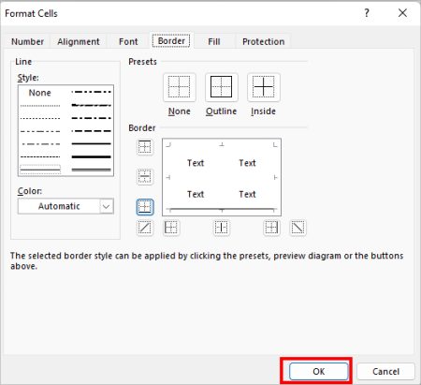Click the Cancel button
Viewport: 421px width, 385px height.
point(385,371)
